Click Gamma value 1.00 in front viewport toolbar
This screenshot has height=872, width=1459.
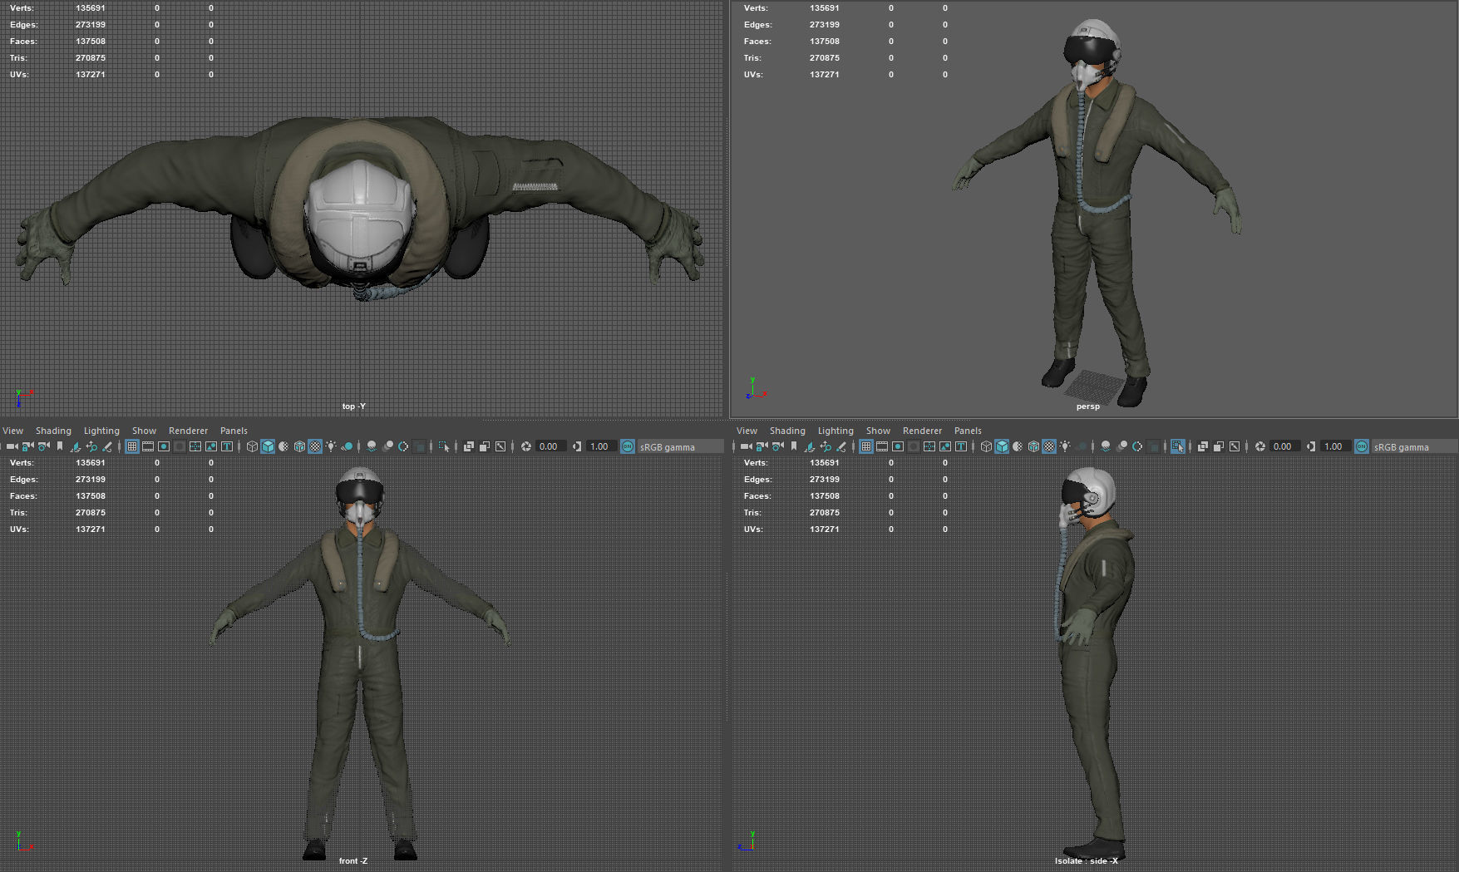tap(600, 446)
